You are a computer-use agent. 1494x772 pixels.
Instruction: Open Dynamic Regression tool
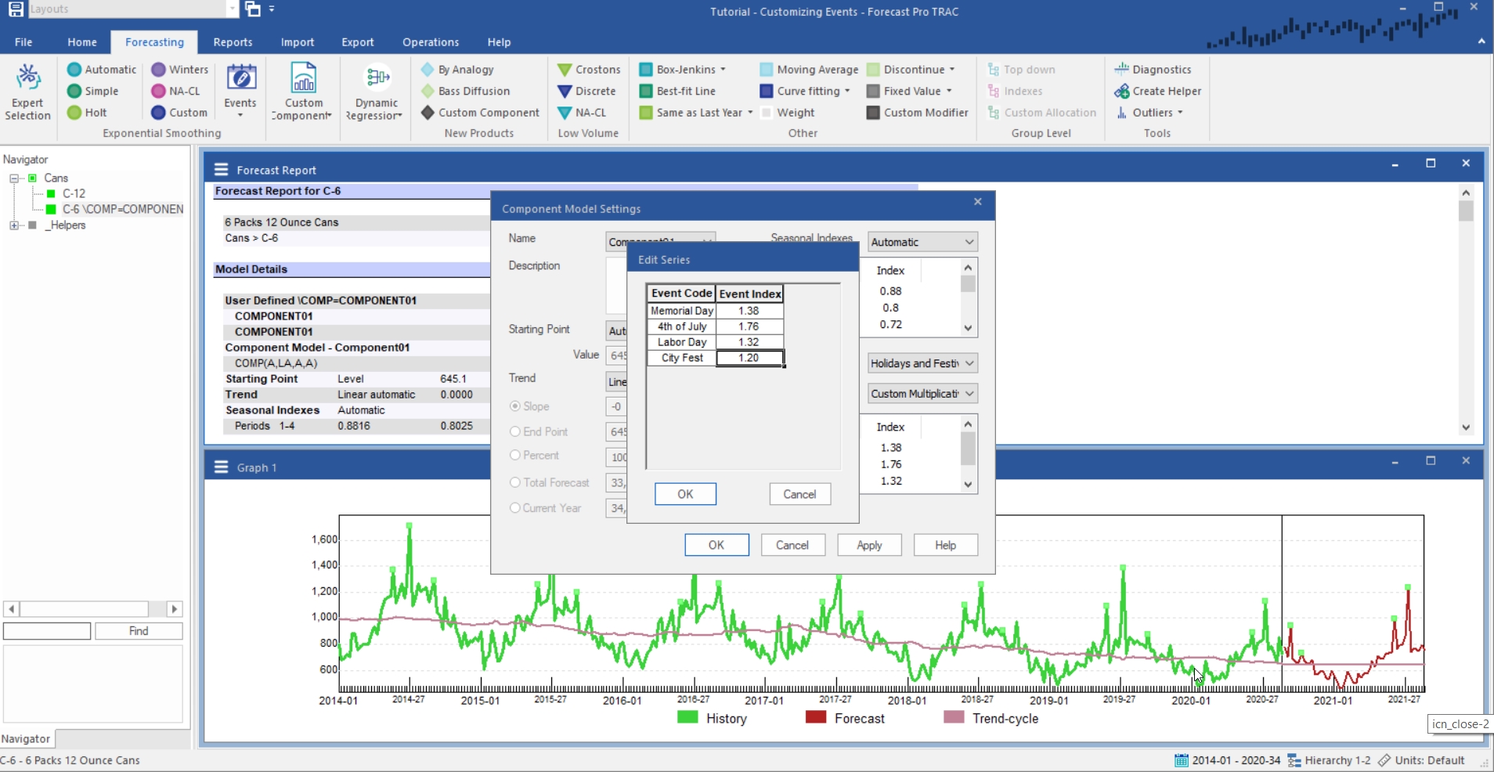[376, 92]
